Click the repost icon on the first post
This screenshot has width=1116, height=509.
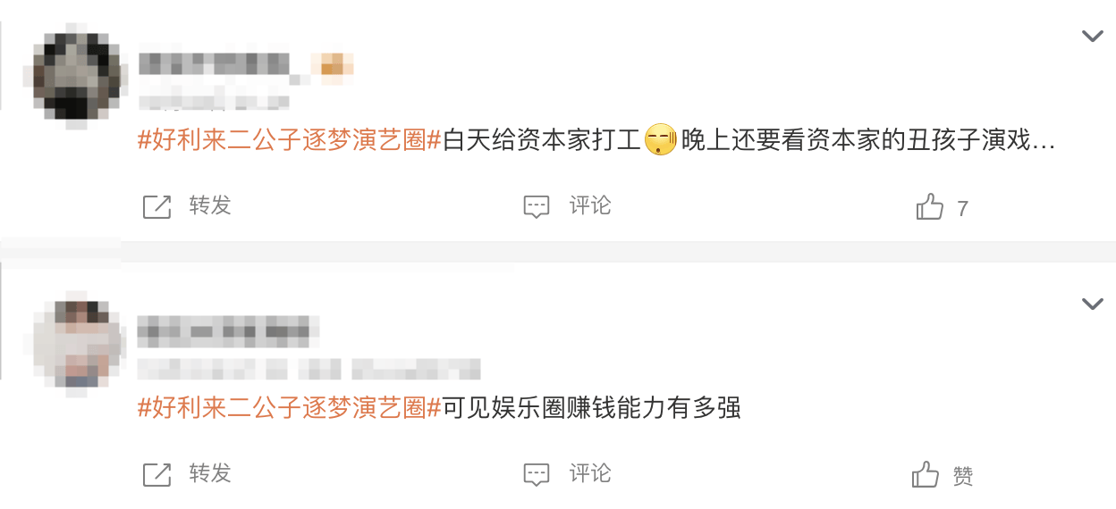156,207
